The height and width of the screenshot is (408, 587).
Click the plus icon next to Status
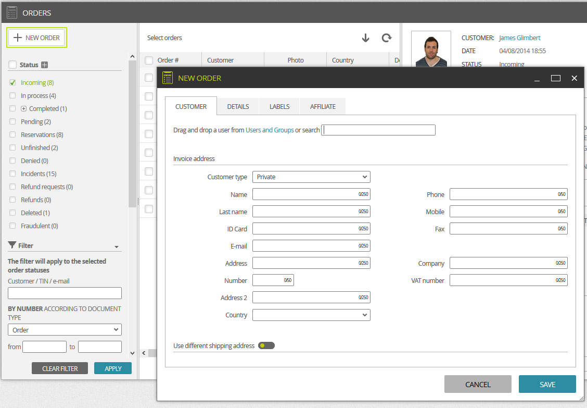coord(45,65)
